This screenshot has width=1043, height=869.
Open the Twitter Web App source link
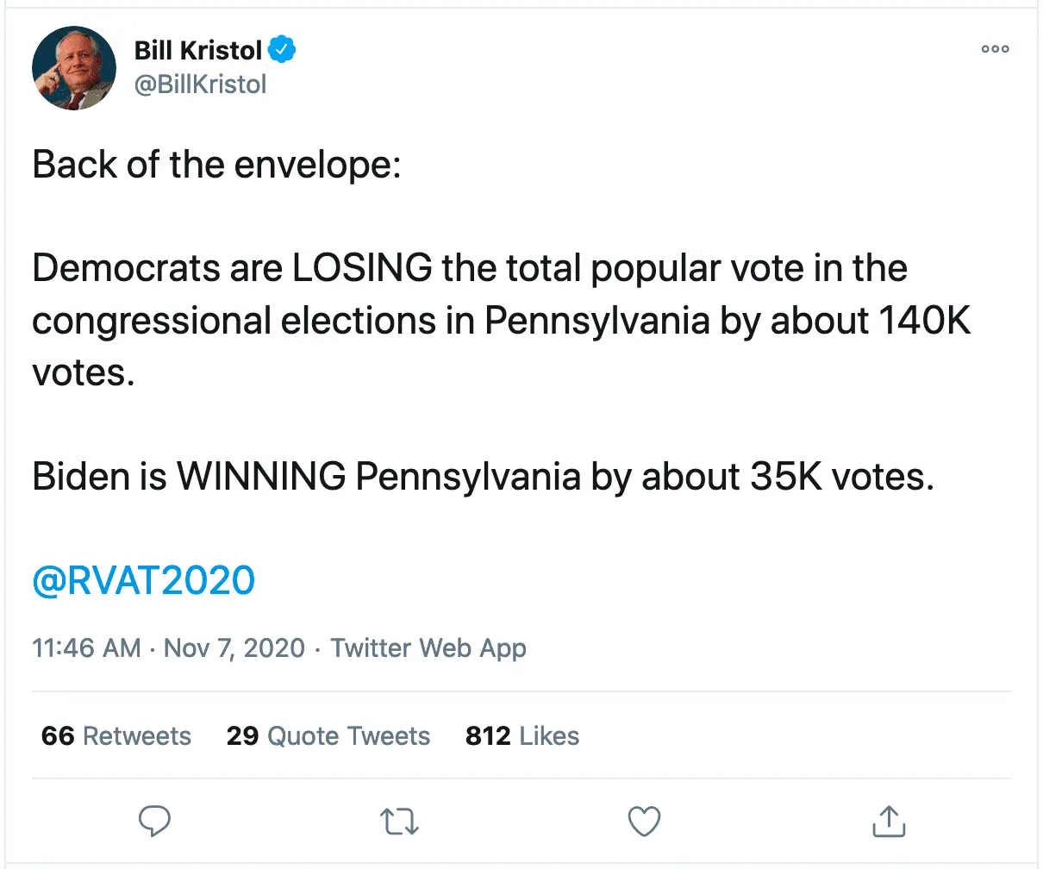[428, 648]
